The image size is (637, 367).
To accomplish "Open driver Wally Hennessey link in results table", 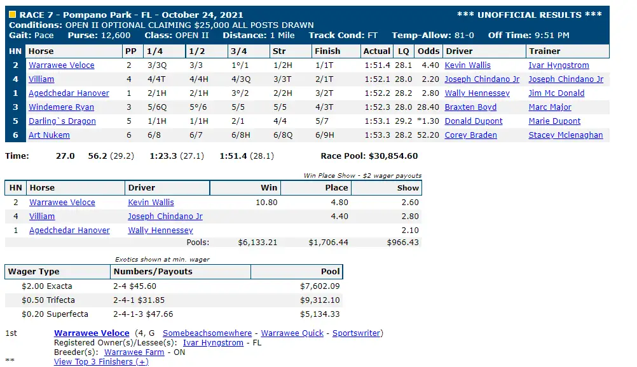I will coord(477,93).
